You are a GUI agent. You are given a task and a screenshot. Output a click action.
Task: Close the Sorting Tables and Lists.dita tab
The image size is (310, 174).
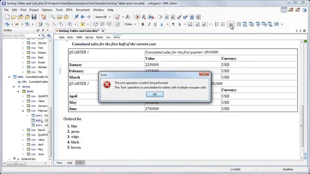pyautogui.click(x=103, y=31)
